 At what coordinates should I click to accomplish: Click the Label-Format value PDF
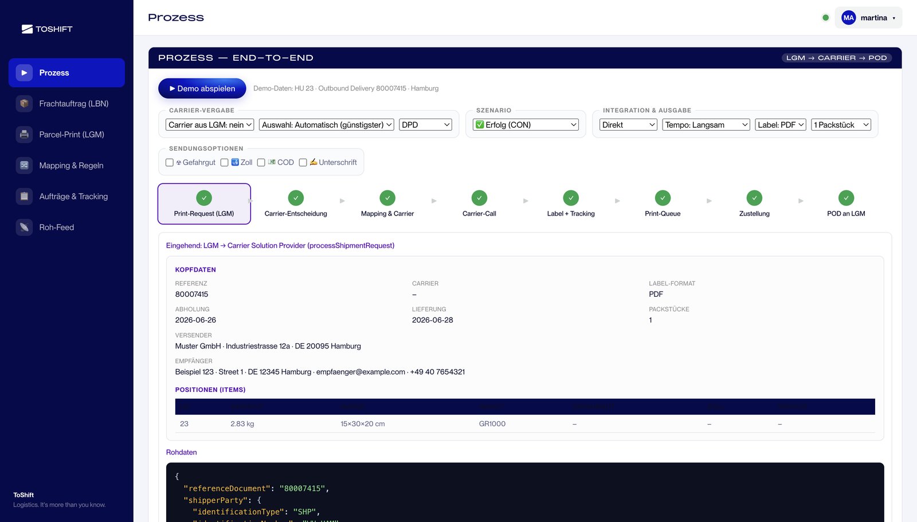pyautogui.click(x=656, y=295)
